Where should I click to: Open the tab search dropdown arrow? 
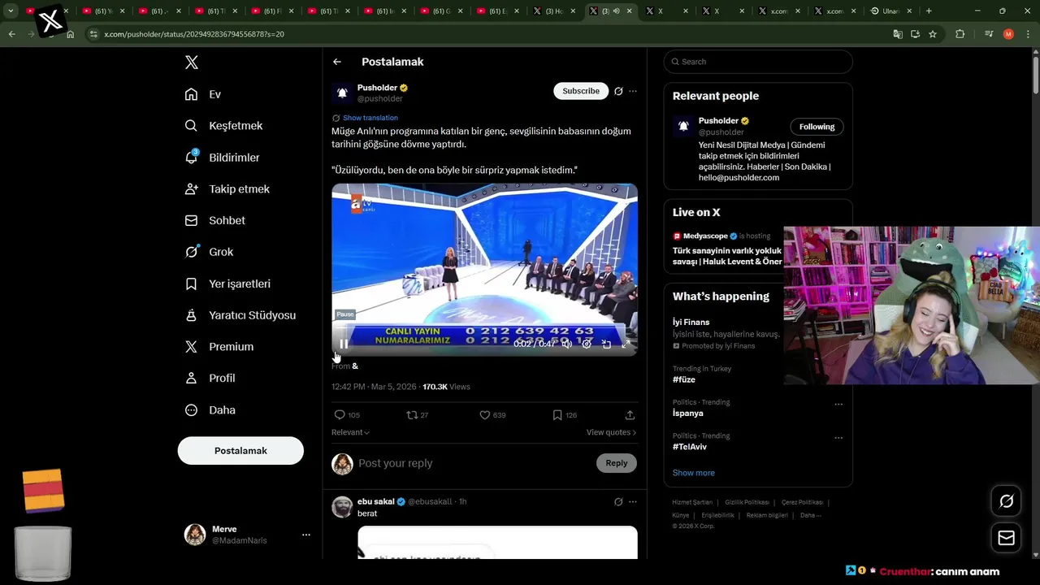pos(11,11)
